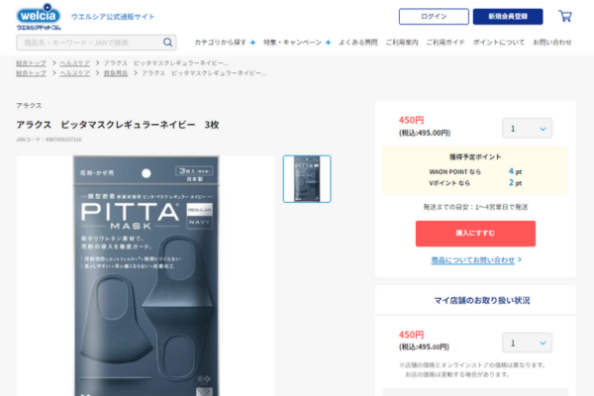Click the WAON POINT なら row
This screenshot has width=594, height=396.
(475, 171)
